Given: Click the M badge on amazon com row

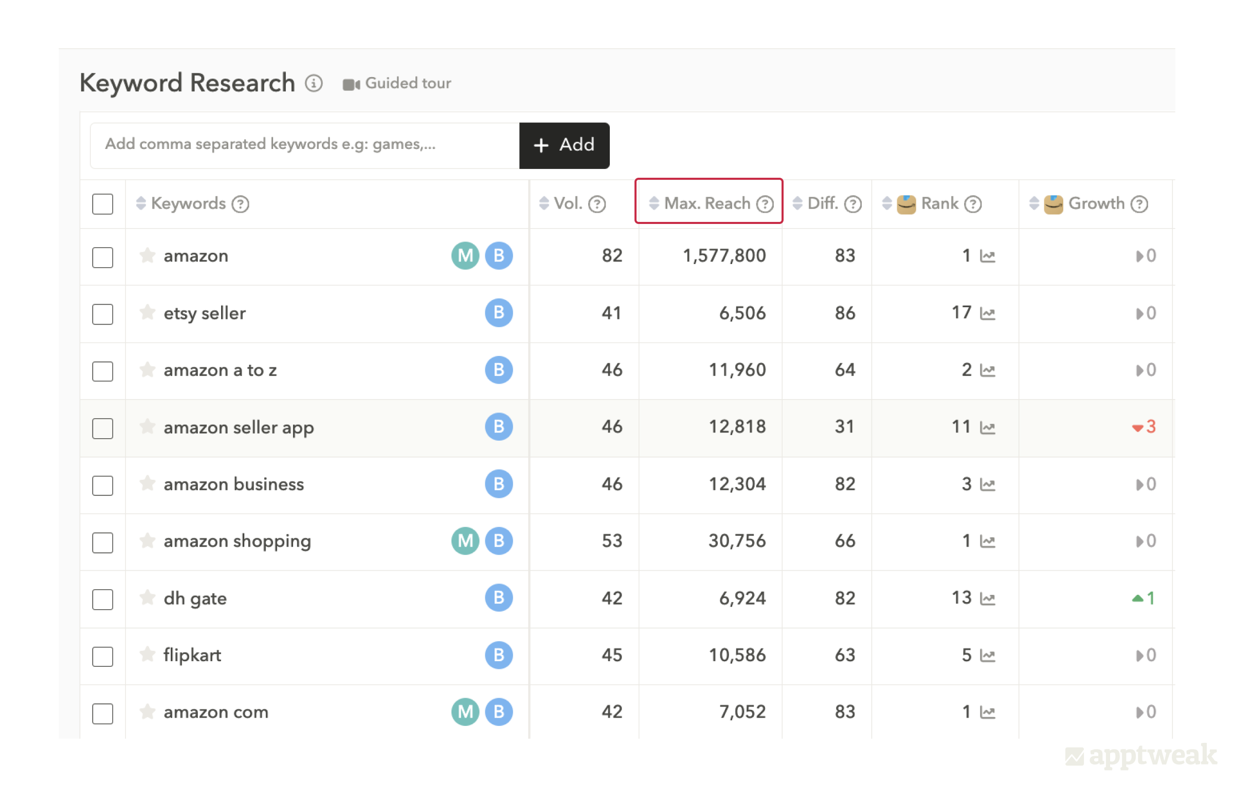Looking at the screenshot, I should point(465,712).
